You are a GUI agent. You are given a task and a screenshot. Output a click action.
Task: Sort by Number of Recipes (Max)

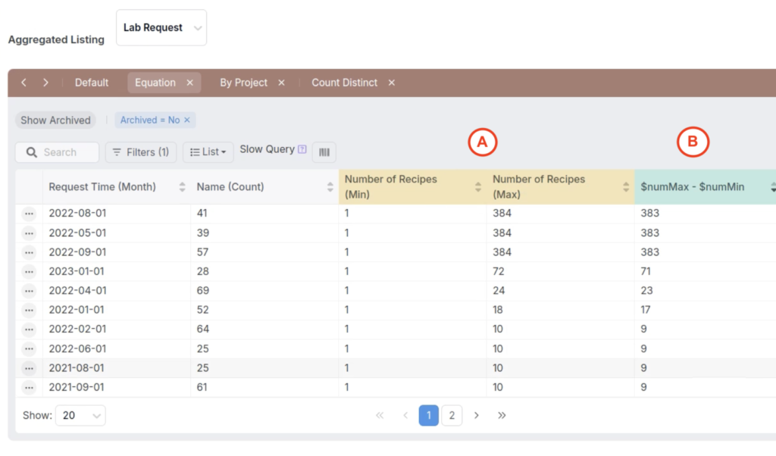coord(626,187)
